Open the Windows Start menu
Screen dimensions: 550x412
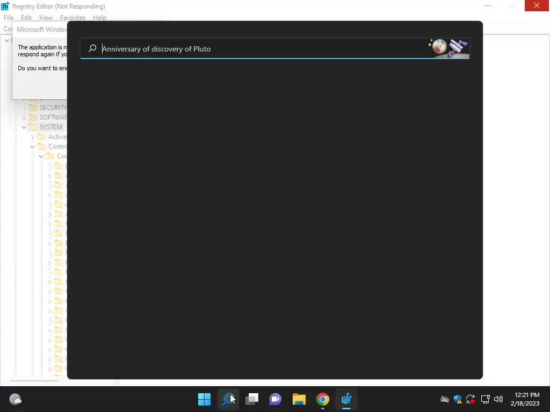pyautogui.click(x=204, y=399)
